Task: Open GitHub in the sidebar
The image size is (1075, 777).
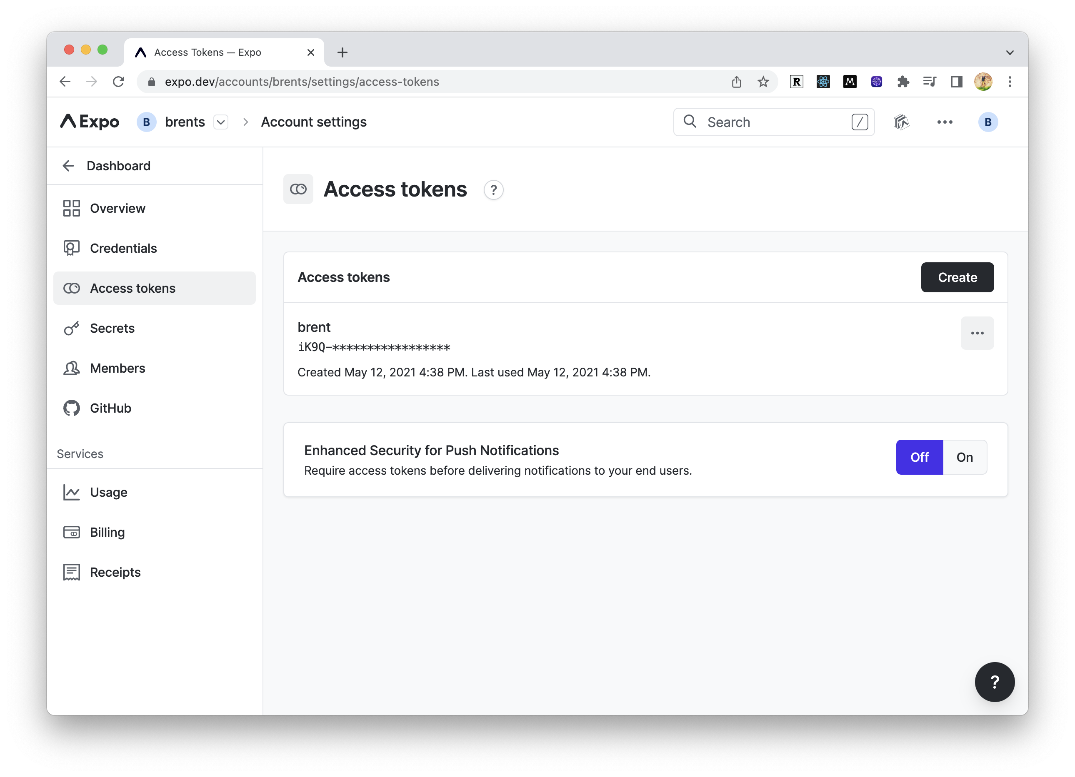Action: point(155,408)
